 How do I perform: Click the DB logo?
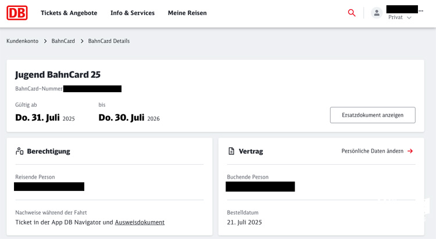pyautogui.click(x=17, y=13)
